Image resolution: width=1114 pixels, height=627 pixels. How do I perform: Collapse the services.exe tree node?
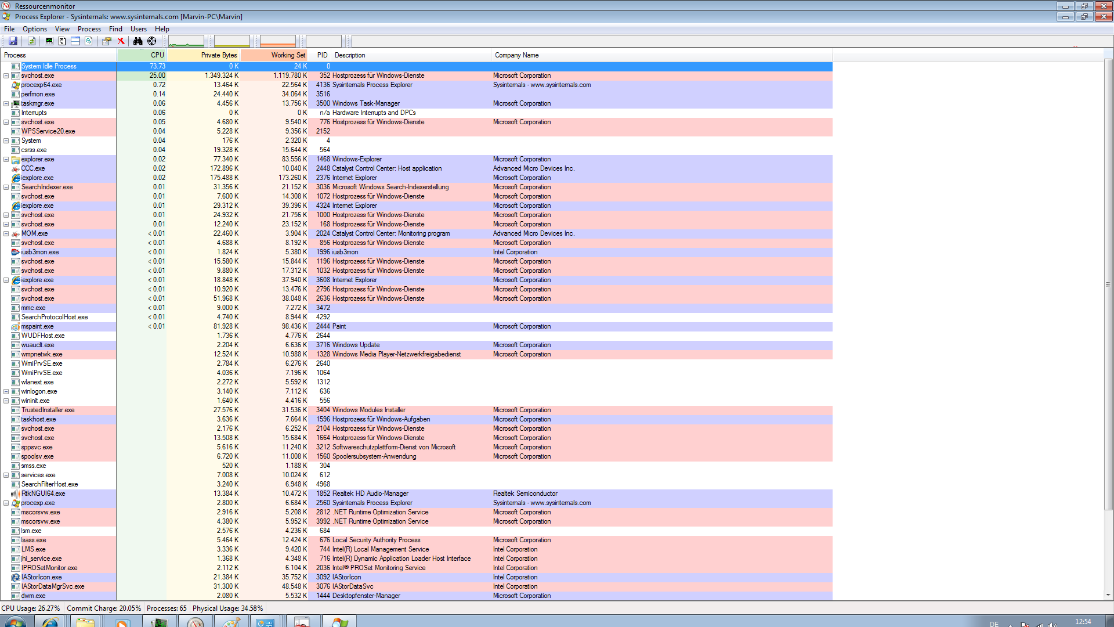pos(6,475)
